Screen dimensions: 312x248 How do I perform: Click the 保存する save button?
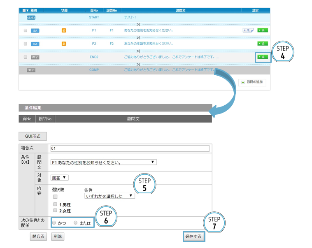[x=194, y=236]
